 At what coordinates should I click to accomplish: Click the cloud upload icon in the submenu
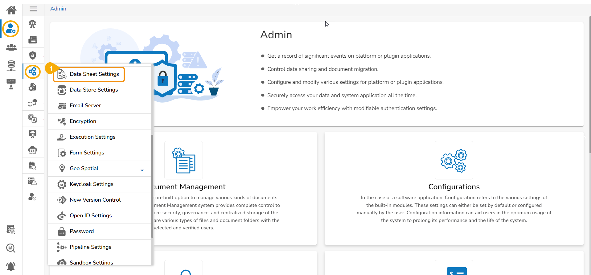pyautogui.click(x=33, y=150)
